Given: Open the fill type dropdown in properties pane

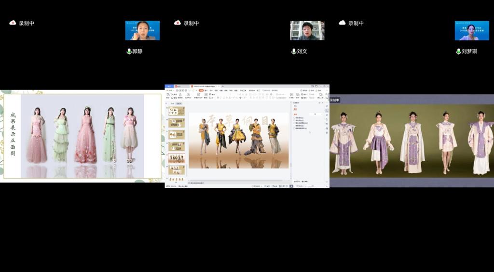Looking at the screenshot, I should (x=316, y=114).
